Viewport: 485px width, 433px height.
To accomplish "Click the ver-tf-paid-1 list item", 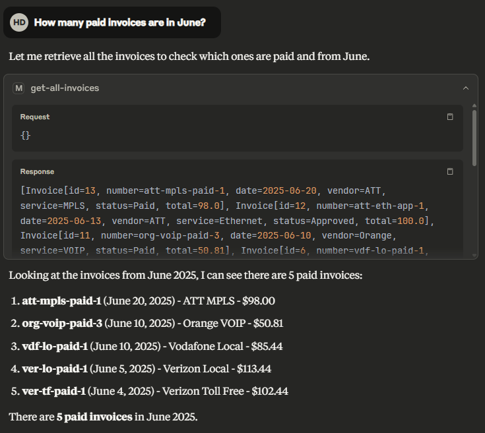I will (149, 391).
